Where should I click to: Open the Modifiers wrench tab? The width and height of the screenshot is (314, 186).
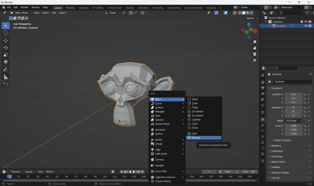(263, 125)
